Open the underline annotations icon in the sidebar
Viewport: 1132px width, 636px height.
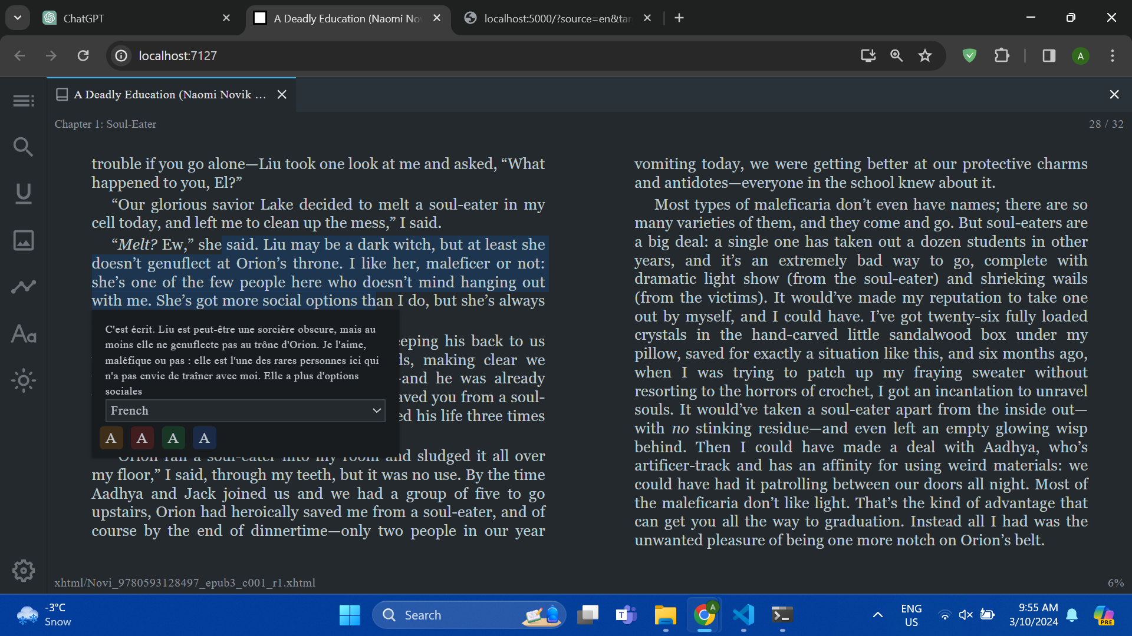tap(24, 194)
